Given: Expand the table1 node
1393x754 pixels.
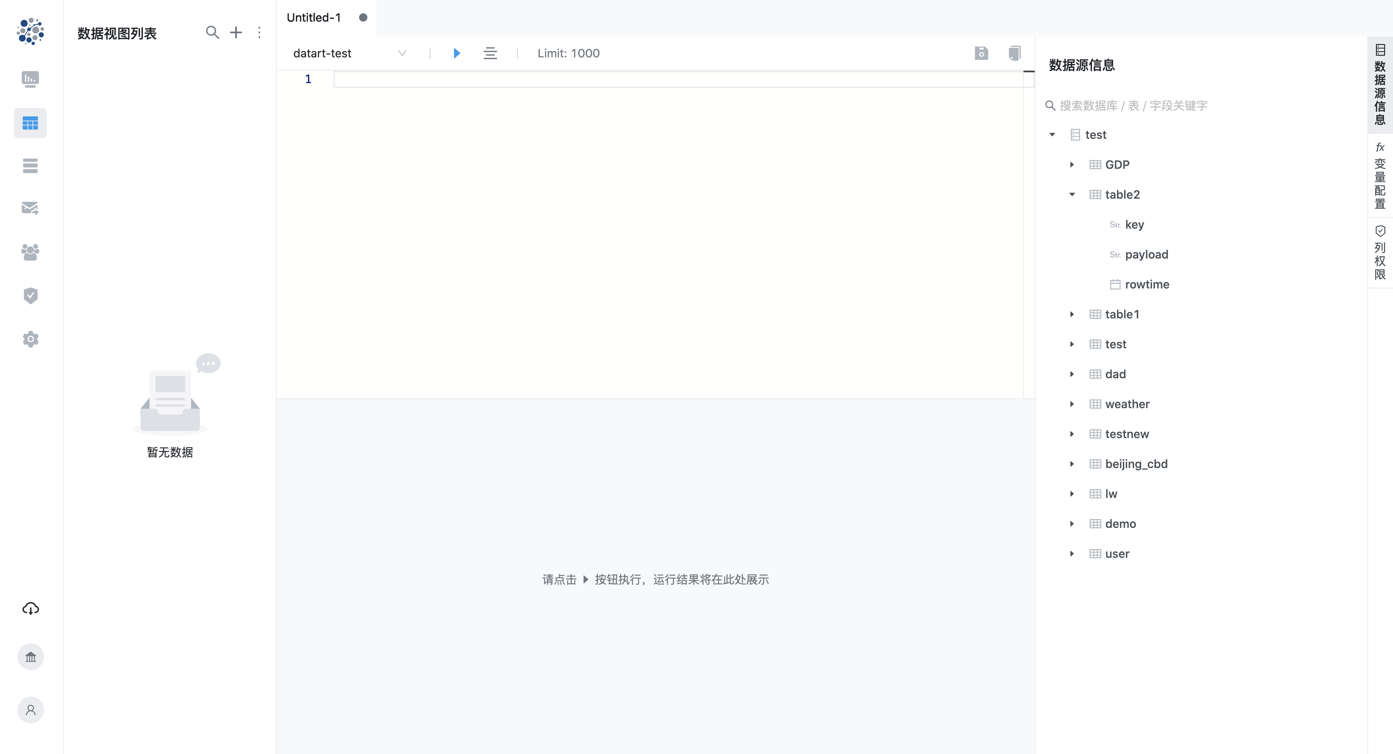Looking at the screenshot, I should coord(1072,314).
